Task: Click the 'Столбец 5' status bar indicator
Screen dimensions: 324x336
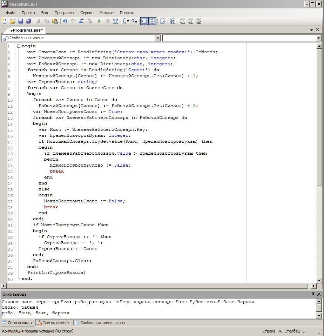Action: tap(295, 331)
